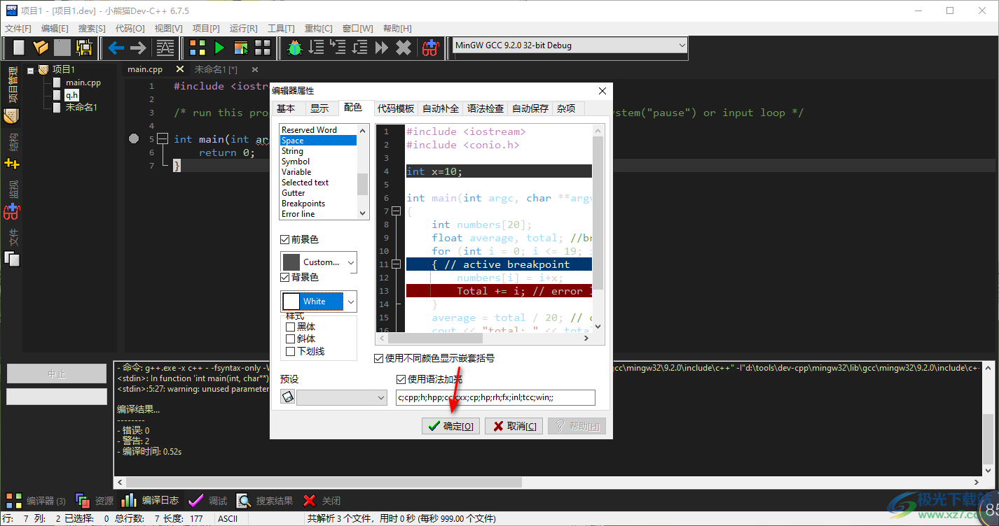
Task: Click the background white color swatch
Action: point(291,301)
